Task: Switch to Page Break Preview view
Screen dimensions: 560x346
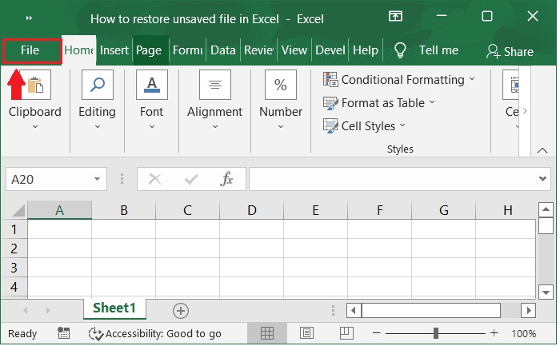Action: point(347,333)
